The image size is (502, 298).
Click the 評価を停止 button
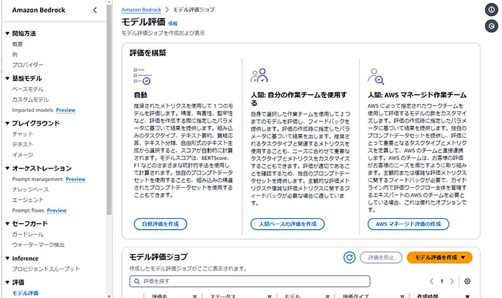tap(381, 257)
